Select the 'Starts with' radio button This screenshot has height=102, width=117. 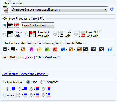pos(5,34)
